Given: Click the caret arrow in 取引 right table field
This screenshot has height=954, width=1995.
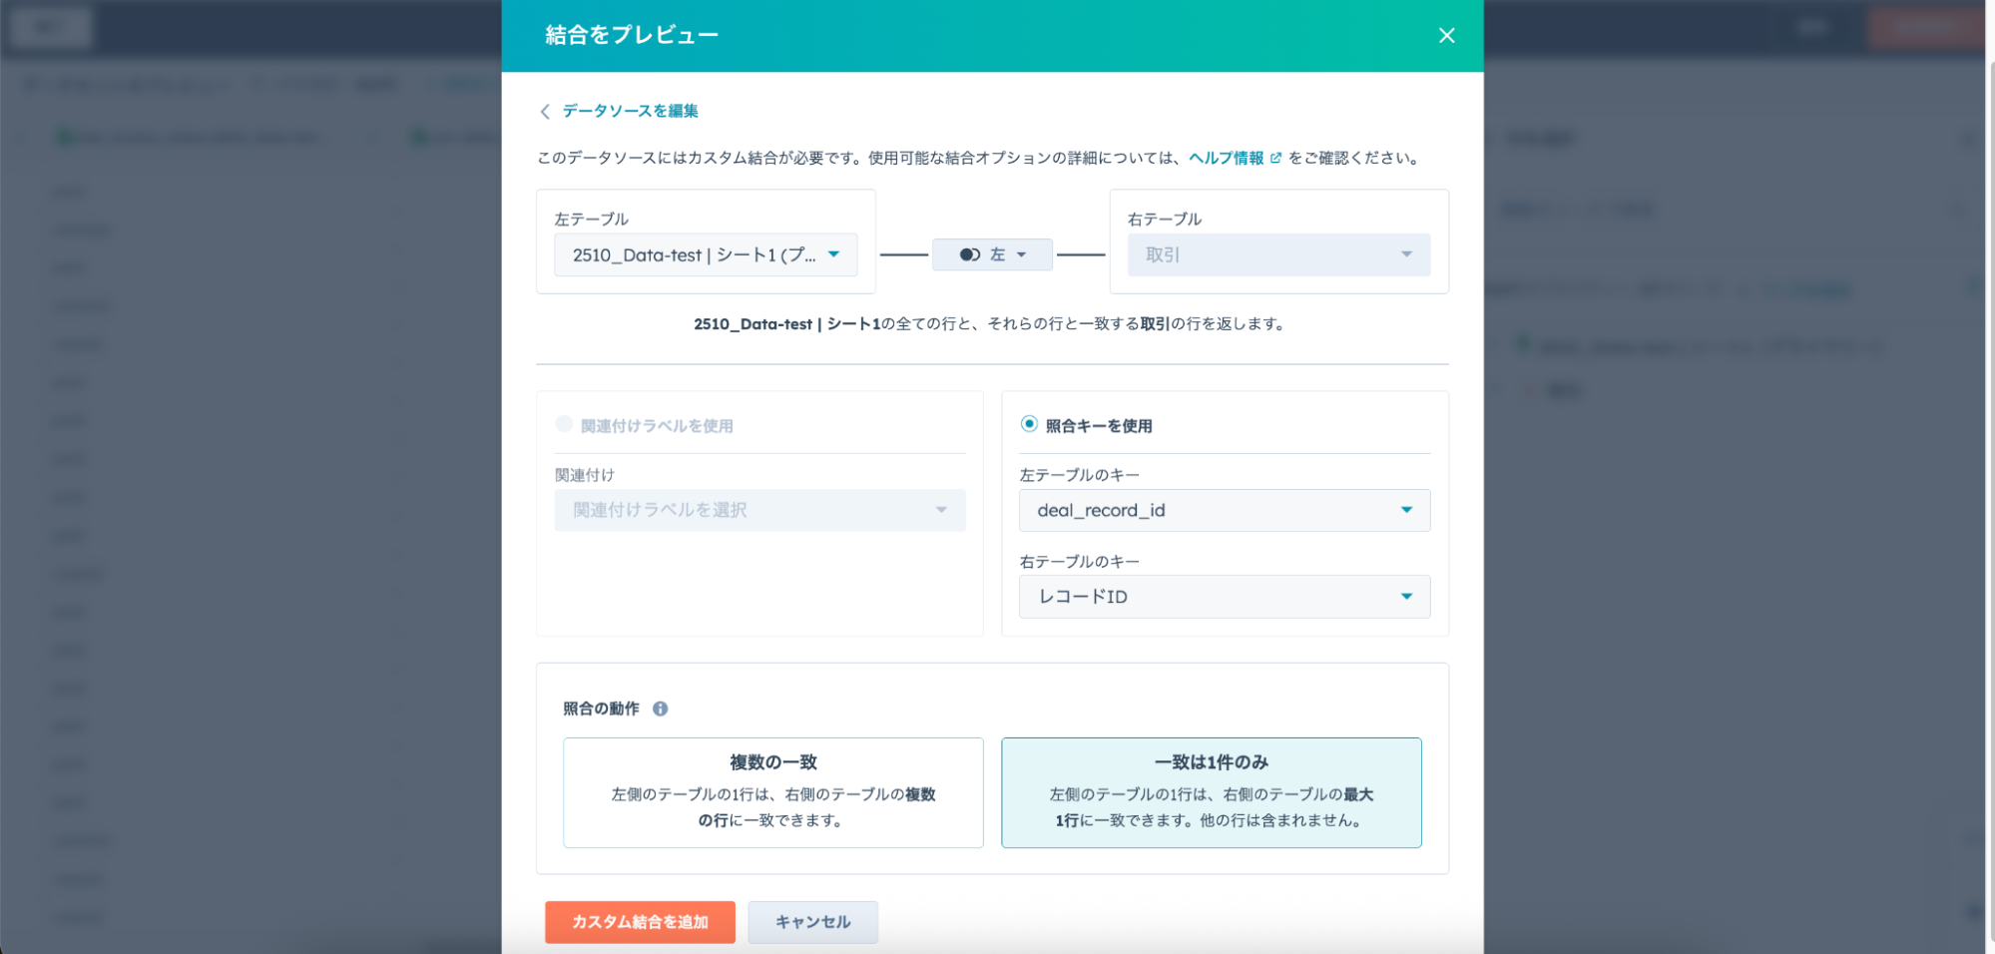Looking at the screenshot, I should tap(1406, 254).
